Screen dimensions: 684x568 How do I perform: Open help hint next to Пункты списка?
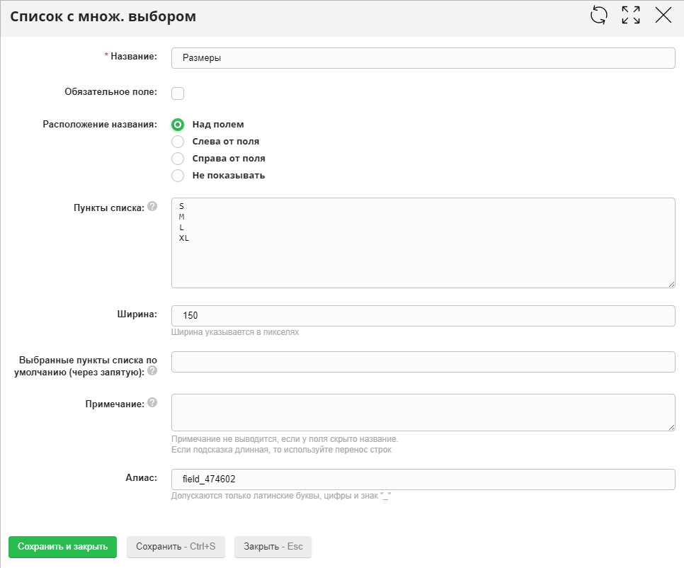point(152,207)
